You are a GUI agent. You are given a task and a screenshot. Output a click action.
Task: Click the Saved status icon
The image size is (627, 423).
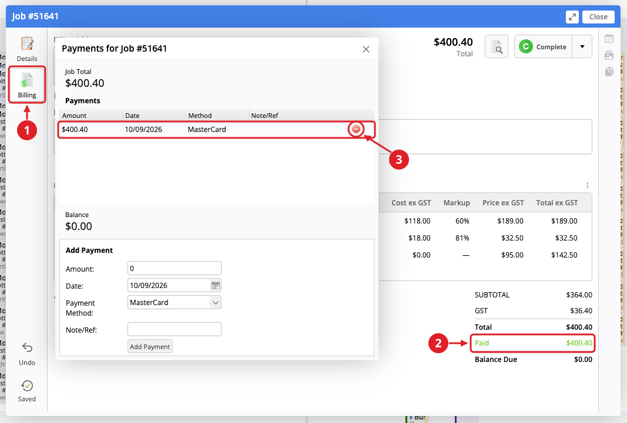pyautogui.click(x=27, y=385)
